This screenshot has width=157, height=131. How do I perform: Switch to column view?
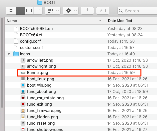29,11
